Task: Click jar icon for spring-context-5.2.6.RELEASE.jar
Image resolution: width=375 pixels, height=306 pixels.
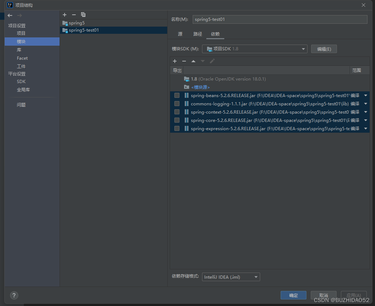Action: point(187,112)
